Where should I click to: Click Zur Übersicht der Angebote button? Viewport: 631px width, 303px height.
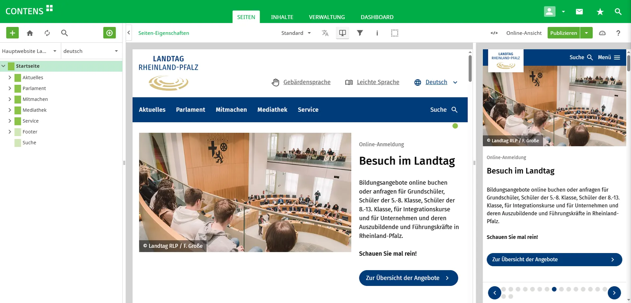(408, 278)
